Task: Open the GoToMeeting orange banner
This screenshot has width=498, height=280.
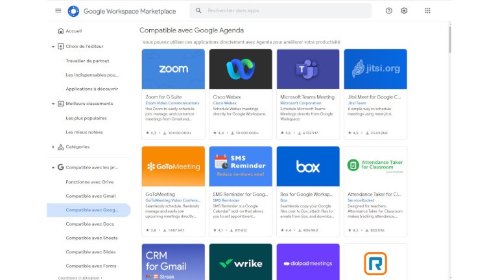Action: pyautogui.click(x=173, y=167)
